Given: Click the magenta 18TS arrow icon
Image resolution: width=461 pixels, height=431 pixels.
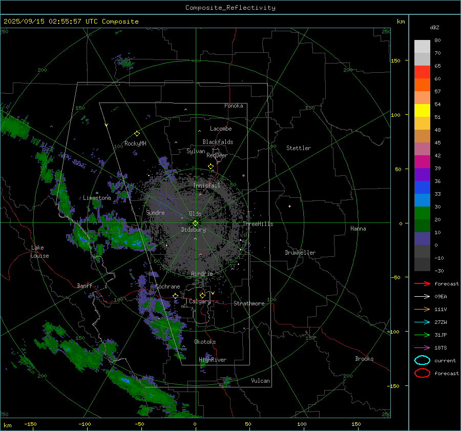Looking at the screenshot, I should (422, 348).
